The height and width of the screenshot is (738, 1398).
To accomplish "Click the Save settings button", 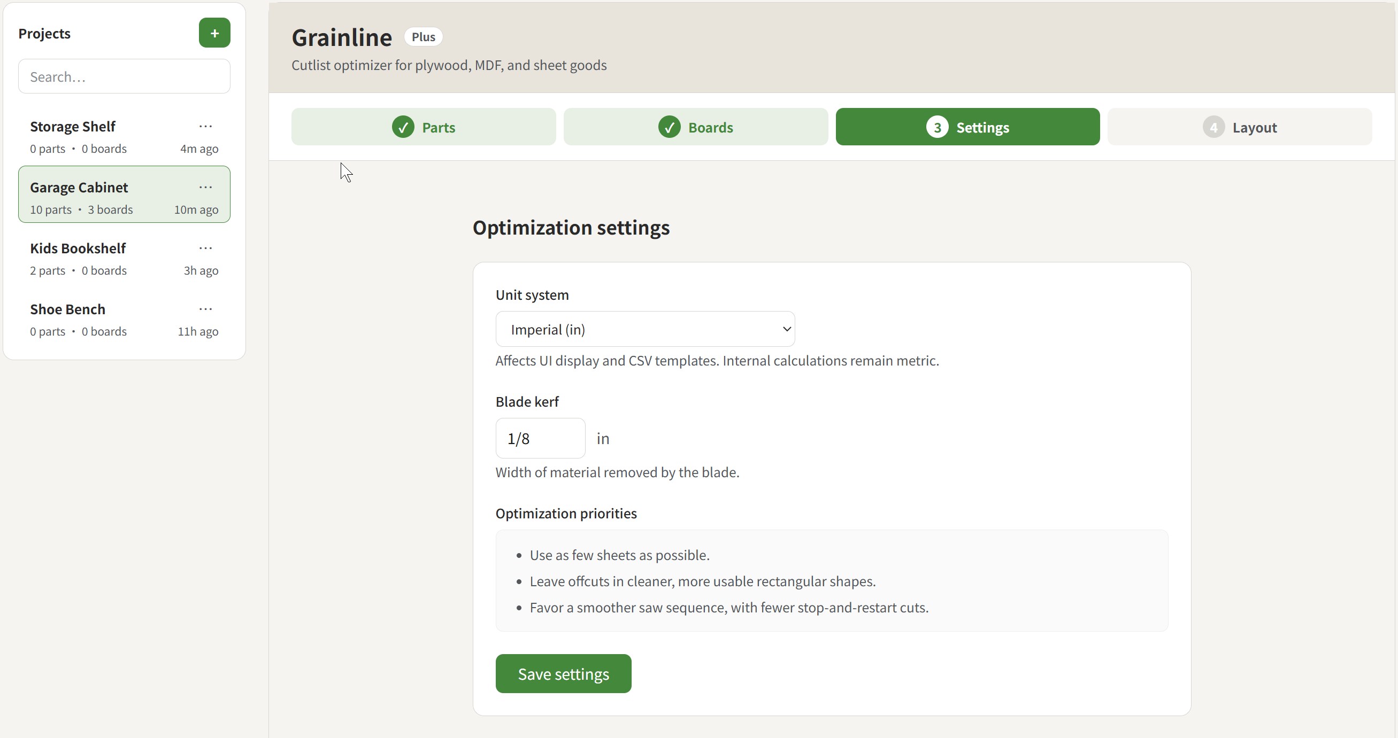I will click(x=563, y=673).
